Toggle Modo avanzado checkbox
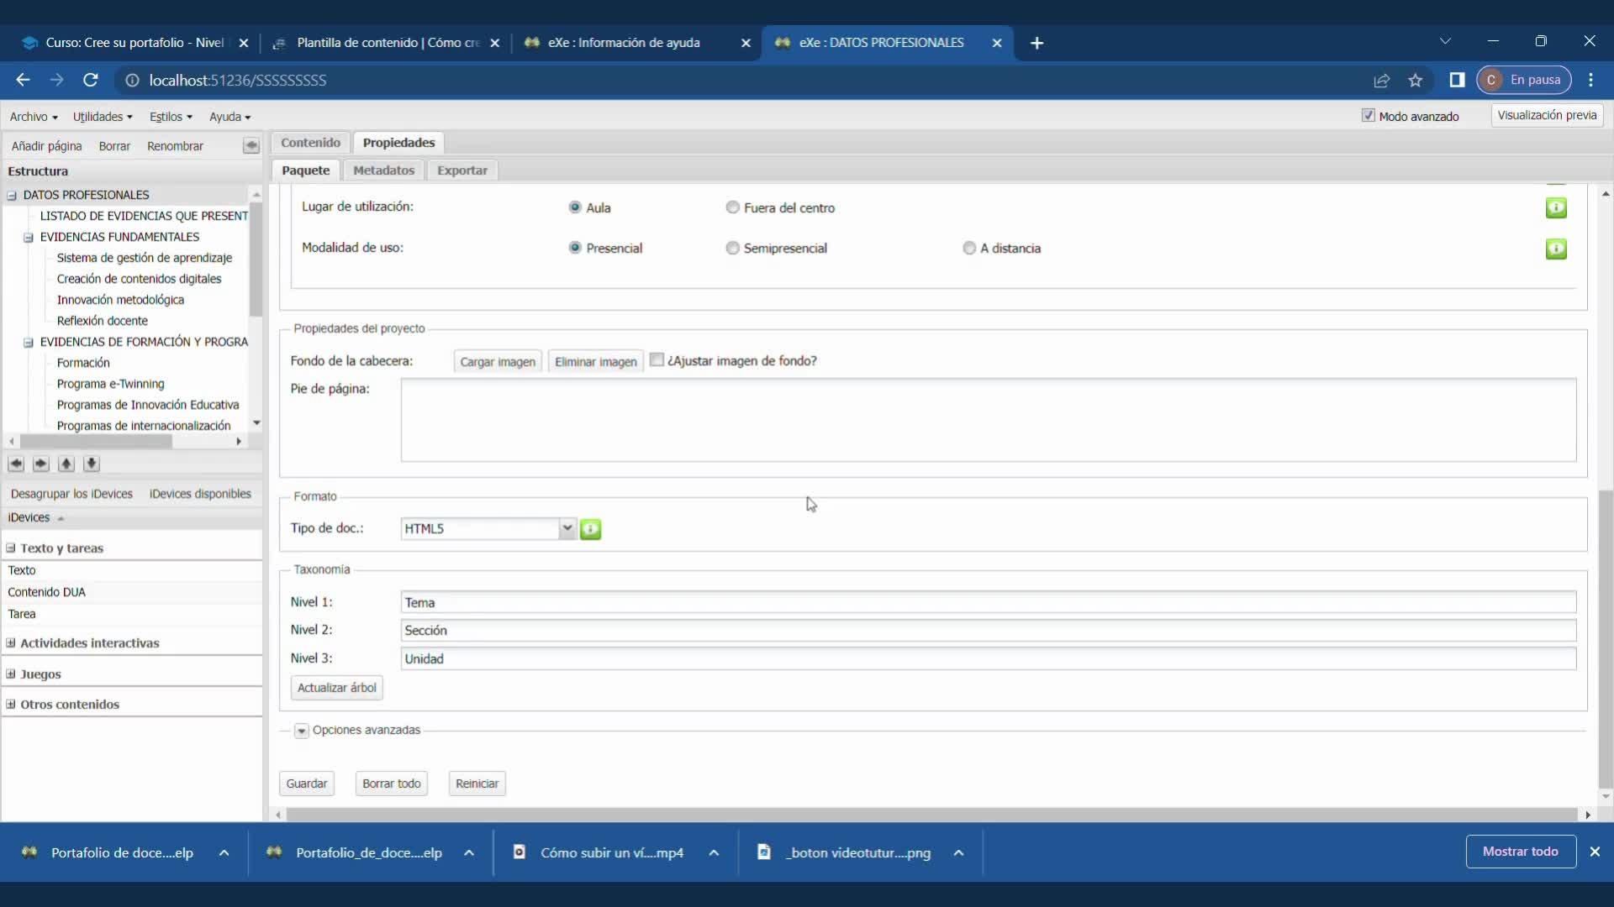Image resolution: width=1614 pixels, height=907 pixels. click(x=1368, y=116)
